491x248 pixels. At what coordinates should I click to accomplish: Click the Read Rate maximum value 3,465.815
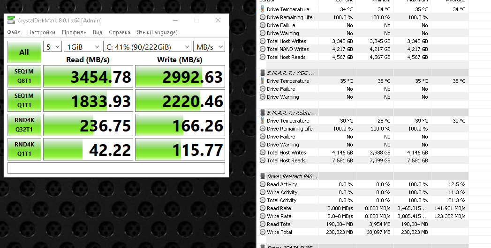(x=412, y=208)
